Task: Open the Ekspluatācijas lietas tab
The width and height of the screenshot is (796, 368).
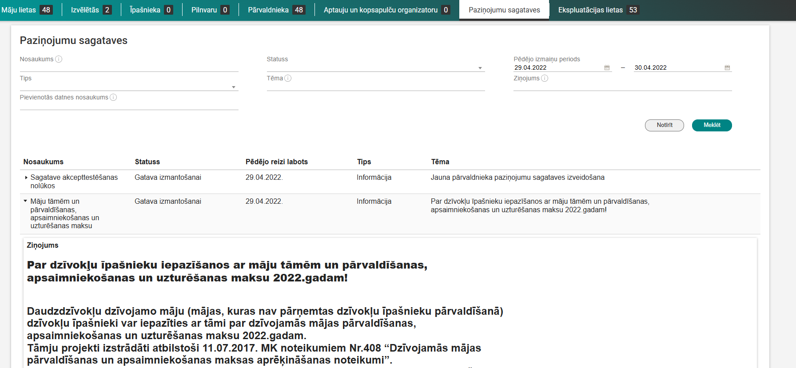Action: tap(598, 10)
